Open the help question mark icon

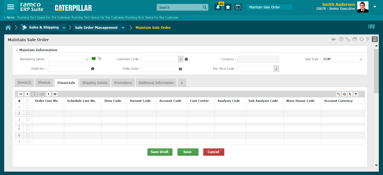pos(368,39)
